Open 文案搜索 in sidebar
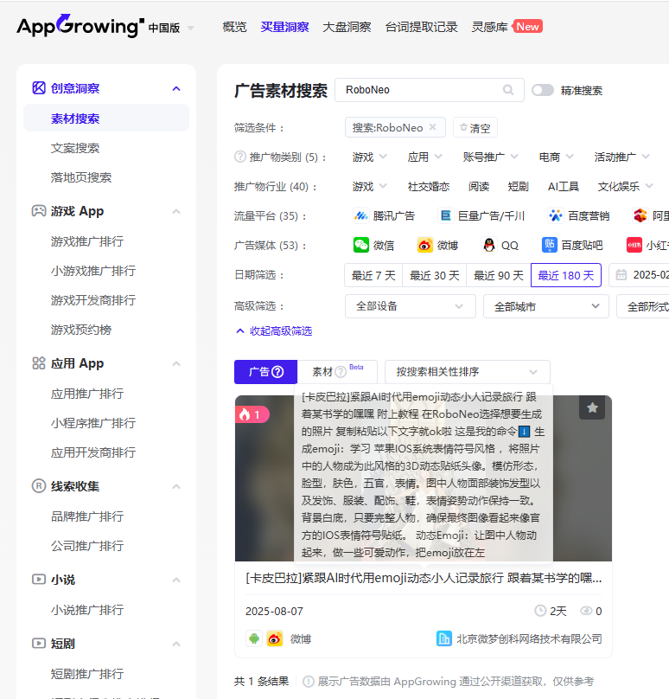This screenshot has height=699, width=669. [75, 148]
